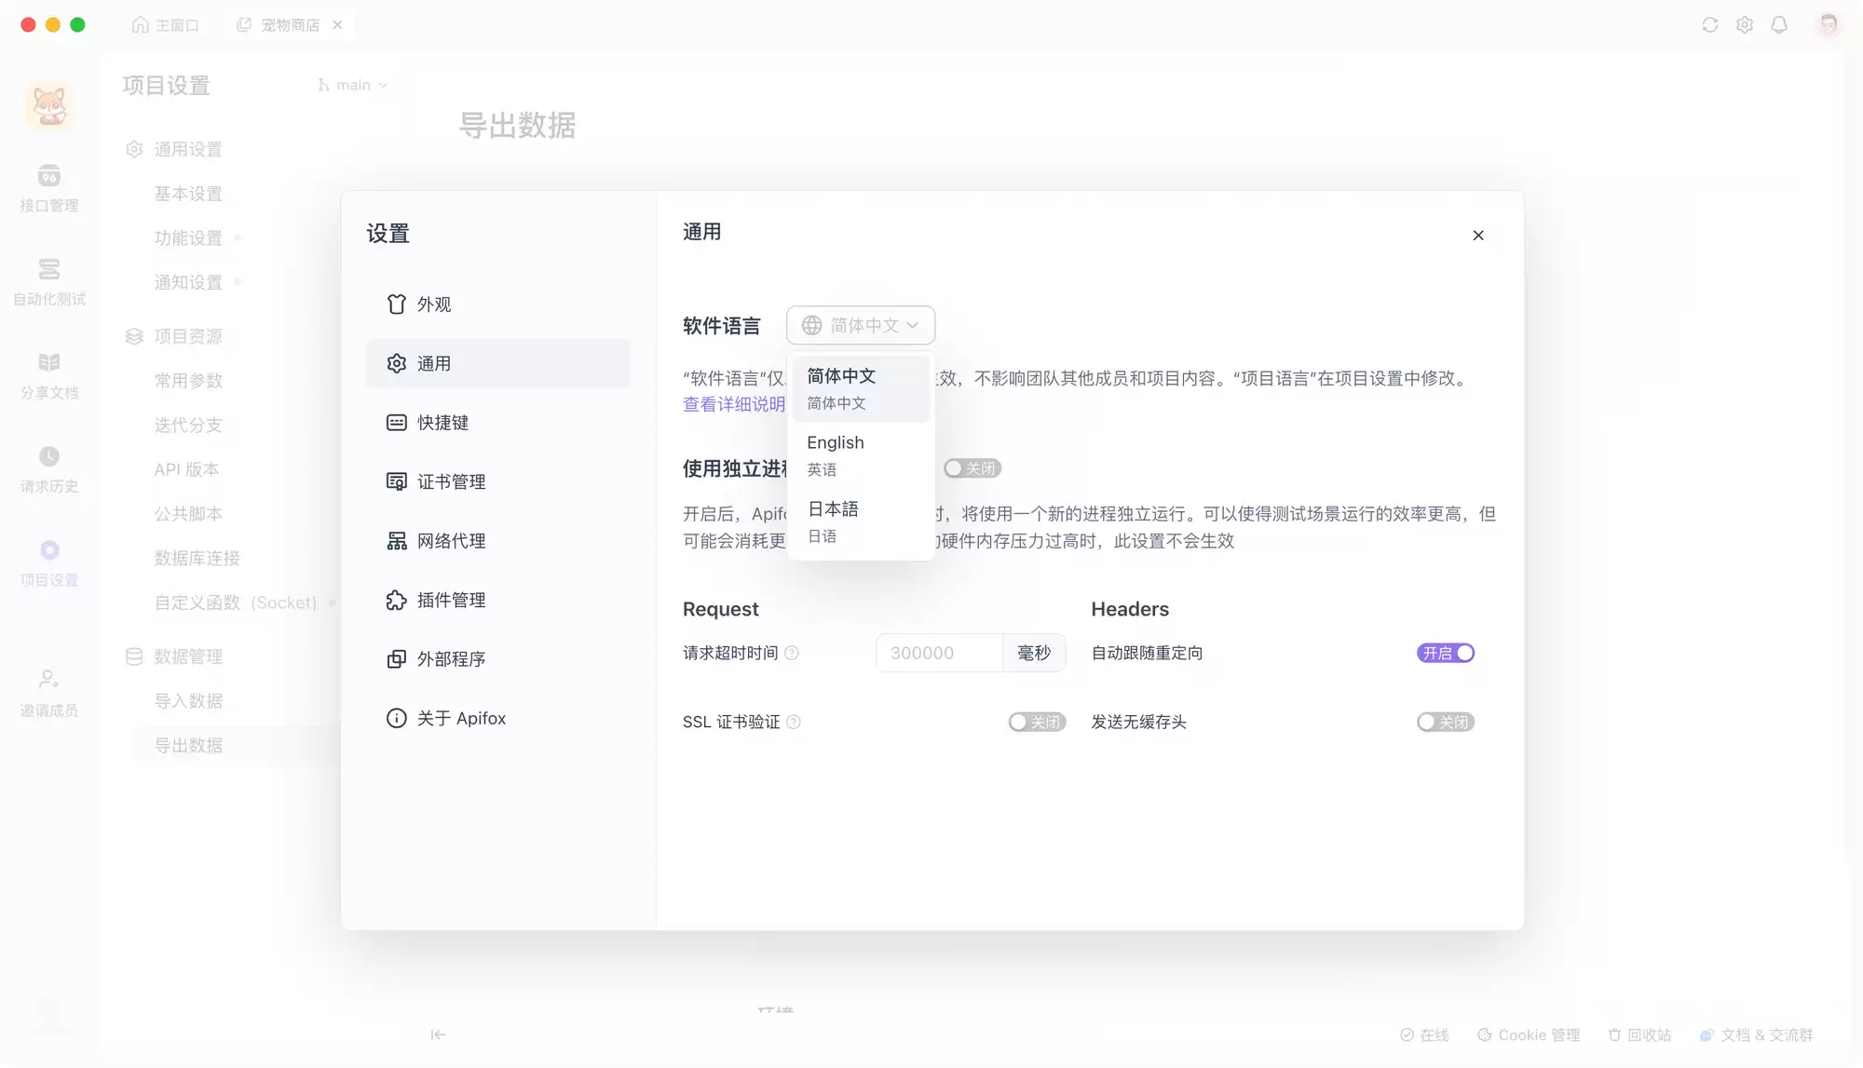Click the 请求超时时间 input field
The width and height of the screenshot is (1863, 1068).
pos(939,654)
